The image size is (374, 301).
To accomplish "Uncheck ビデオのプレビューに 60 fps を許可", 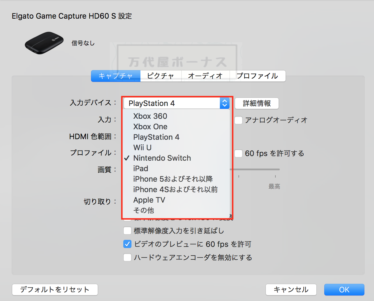I will 127,244.
